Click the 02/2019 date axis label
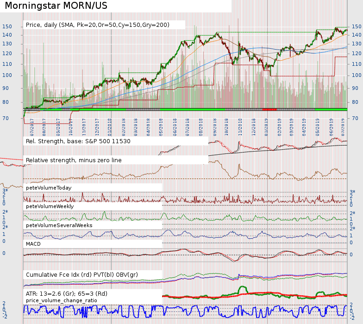The width and height of the screenshot is (363, 324). point(280,127)
